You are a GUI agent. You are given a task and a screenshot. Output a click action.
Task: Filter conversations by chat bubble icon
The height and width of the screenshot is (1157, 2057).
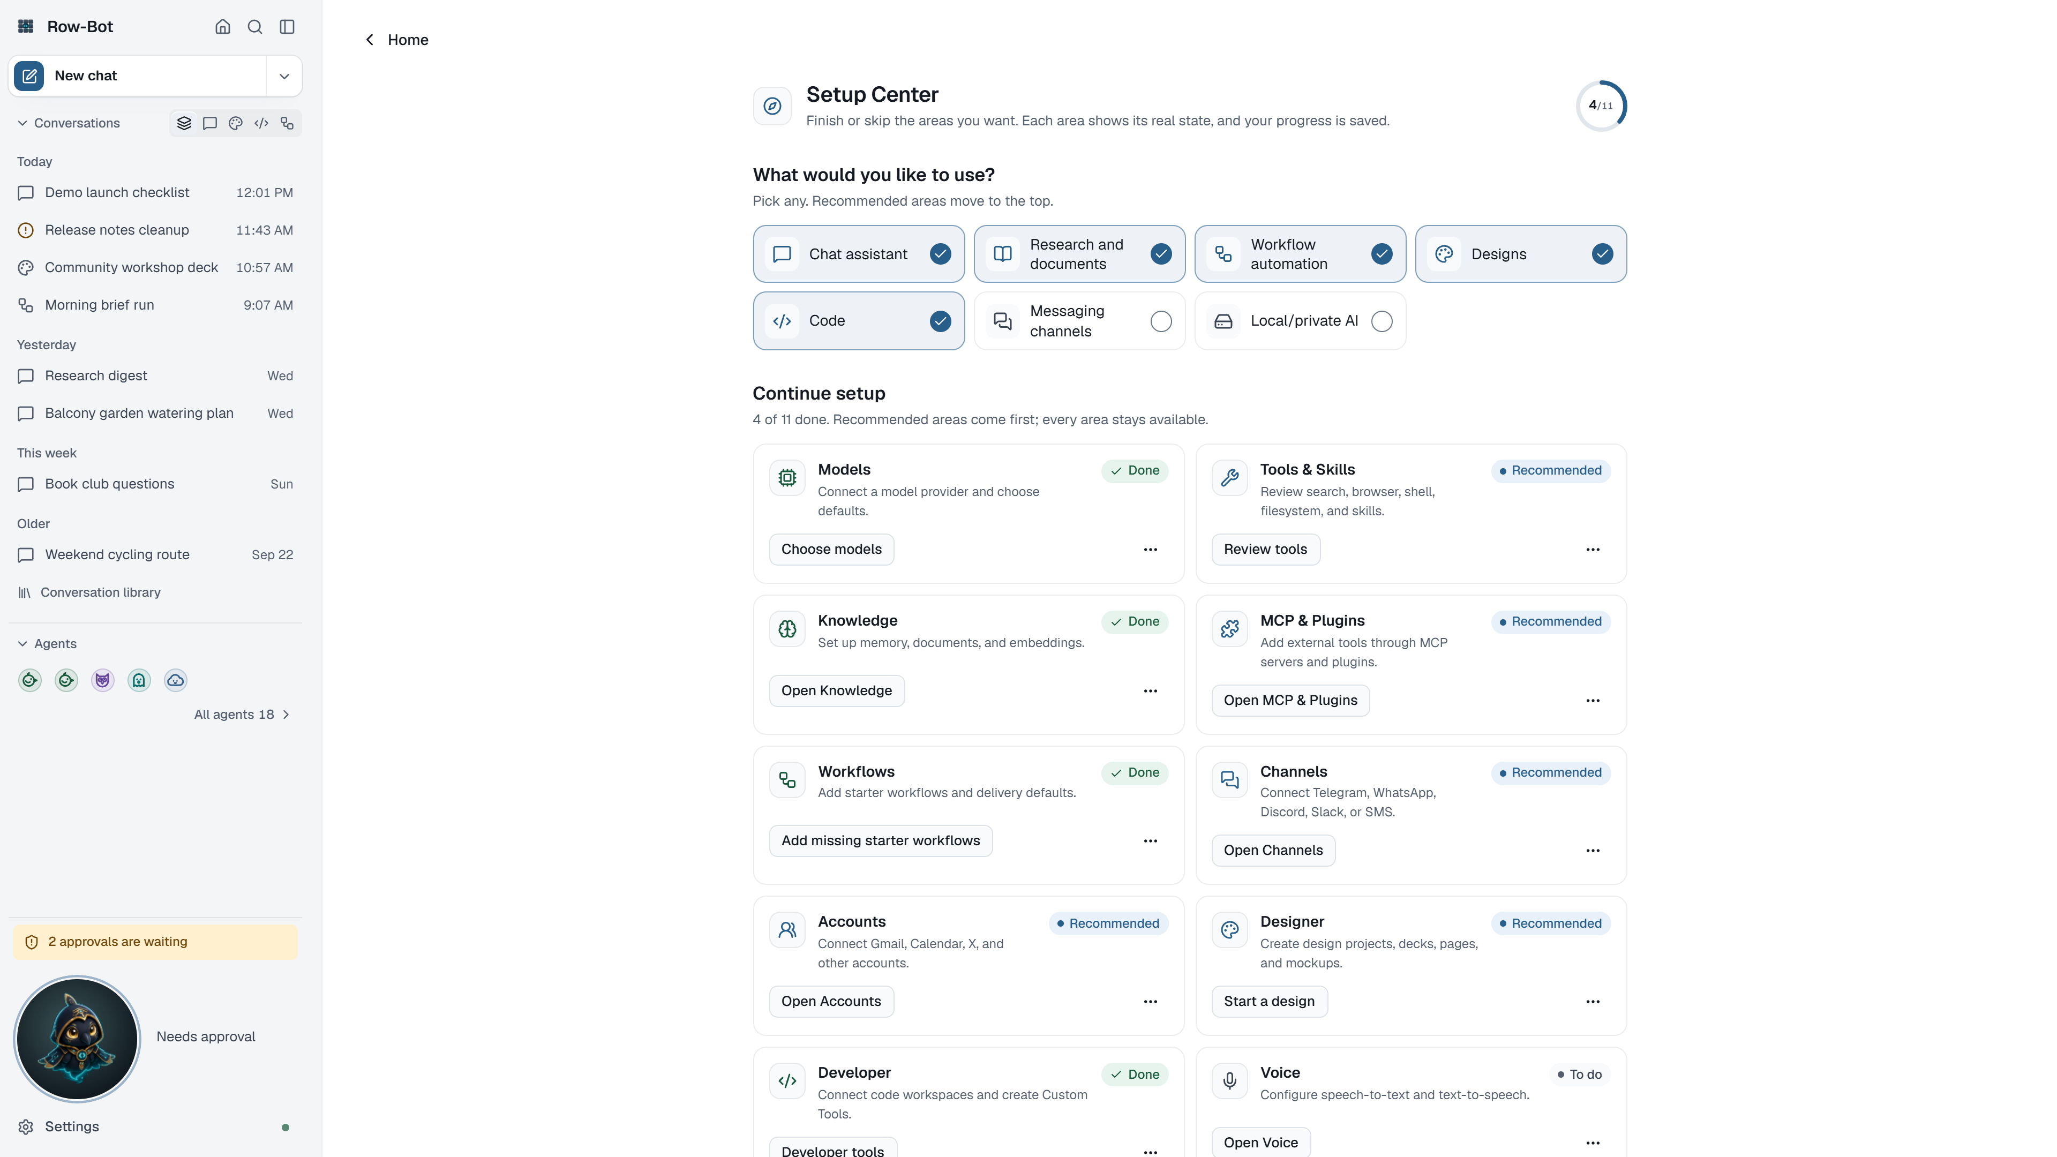[210, 123]
